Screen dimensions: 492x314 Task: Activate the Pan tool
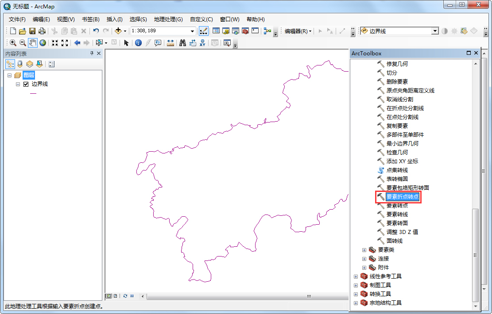[x=31, y=42]
